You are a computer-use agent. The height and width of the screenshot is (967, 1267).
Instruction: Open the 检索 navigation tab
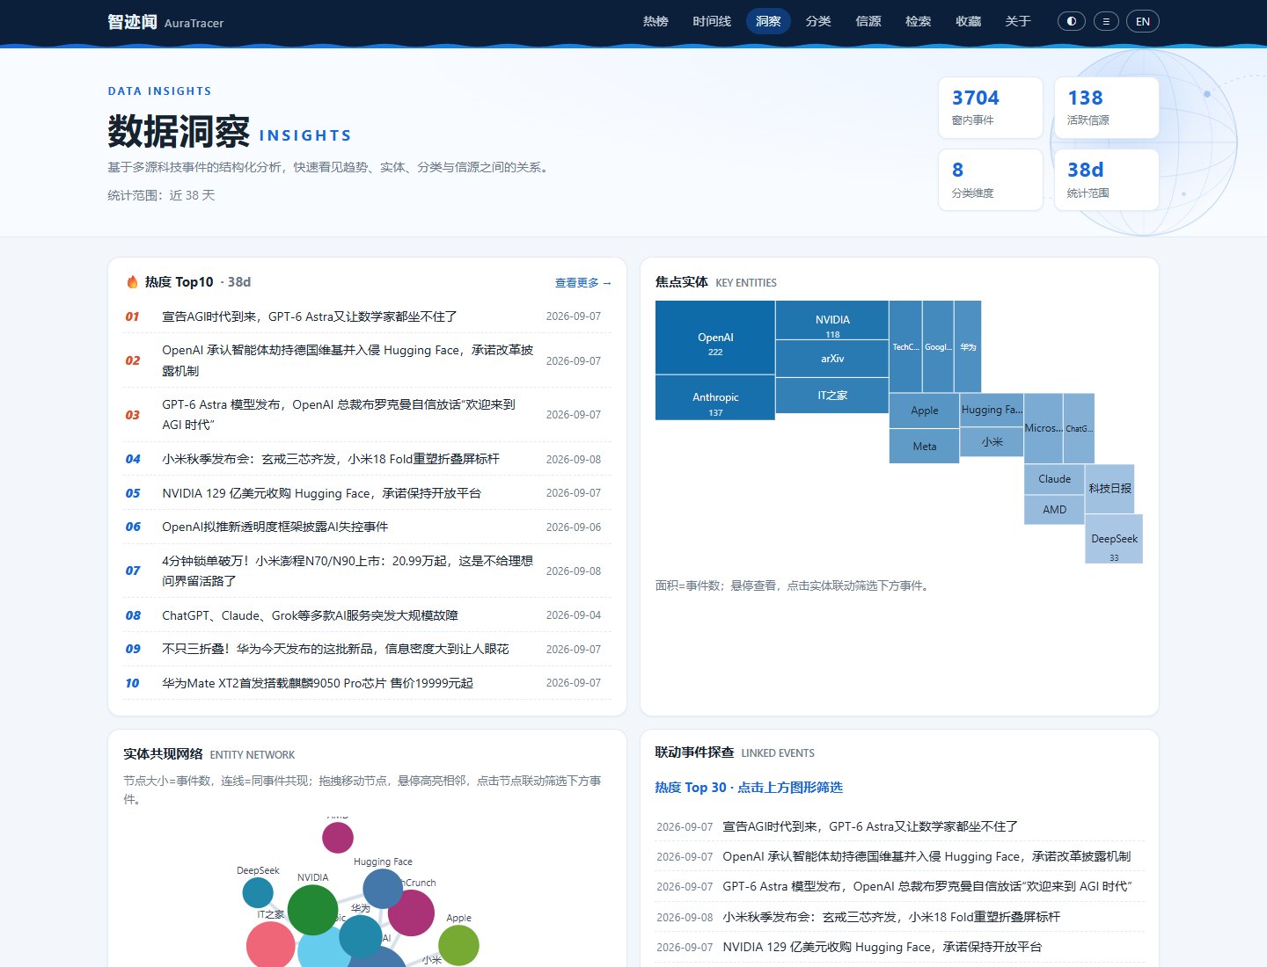918,21
